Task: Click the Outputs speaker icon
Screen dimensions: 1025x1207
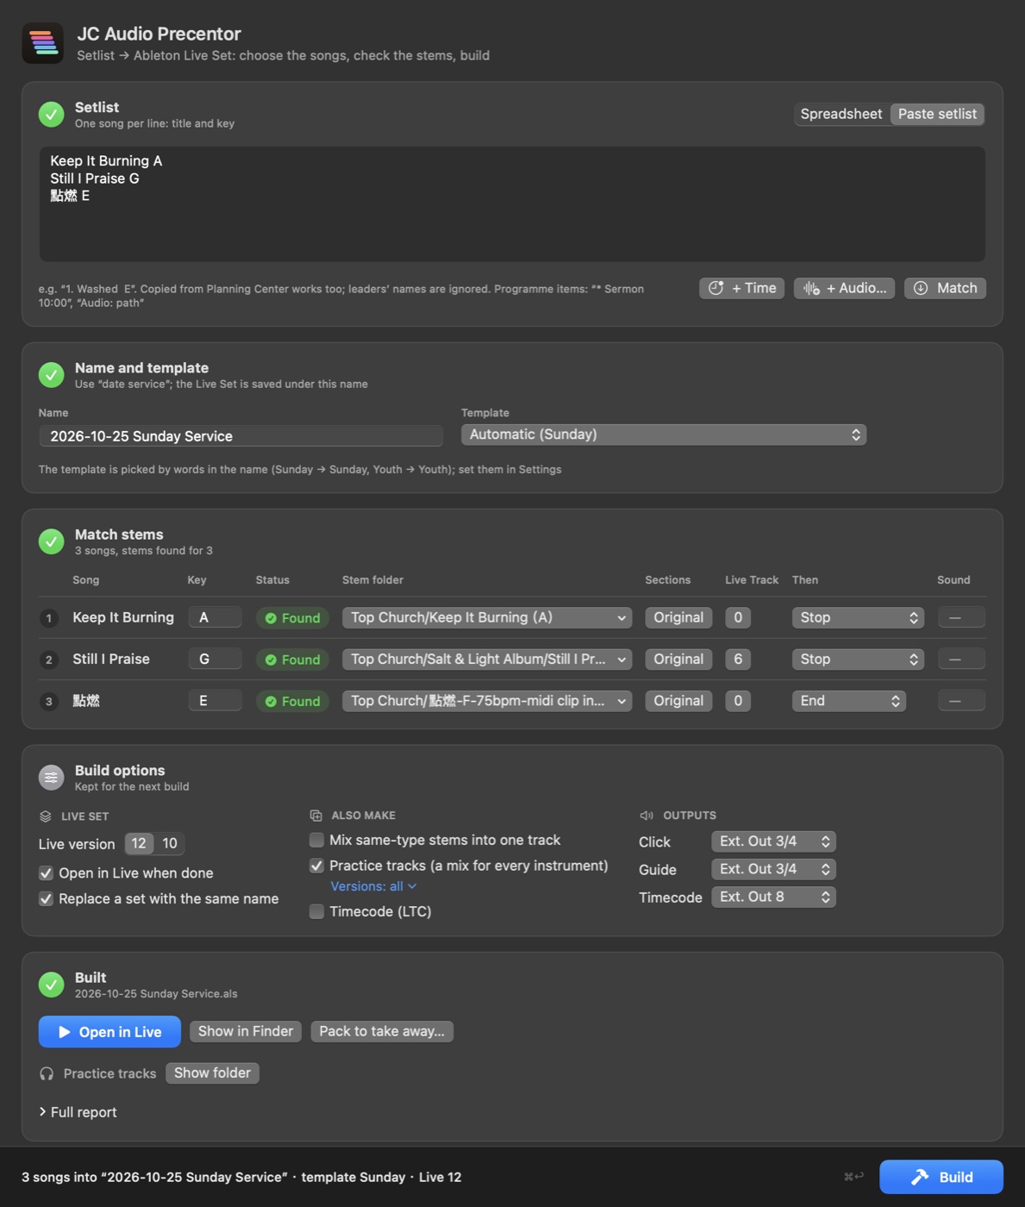Action: click(x=647, y=816)
